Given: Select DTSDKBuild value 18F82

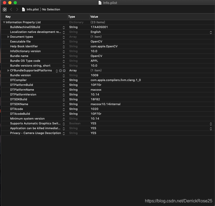Looking at the screenshot, I should (x=95, y=99).
